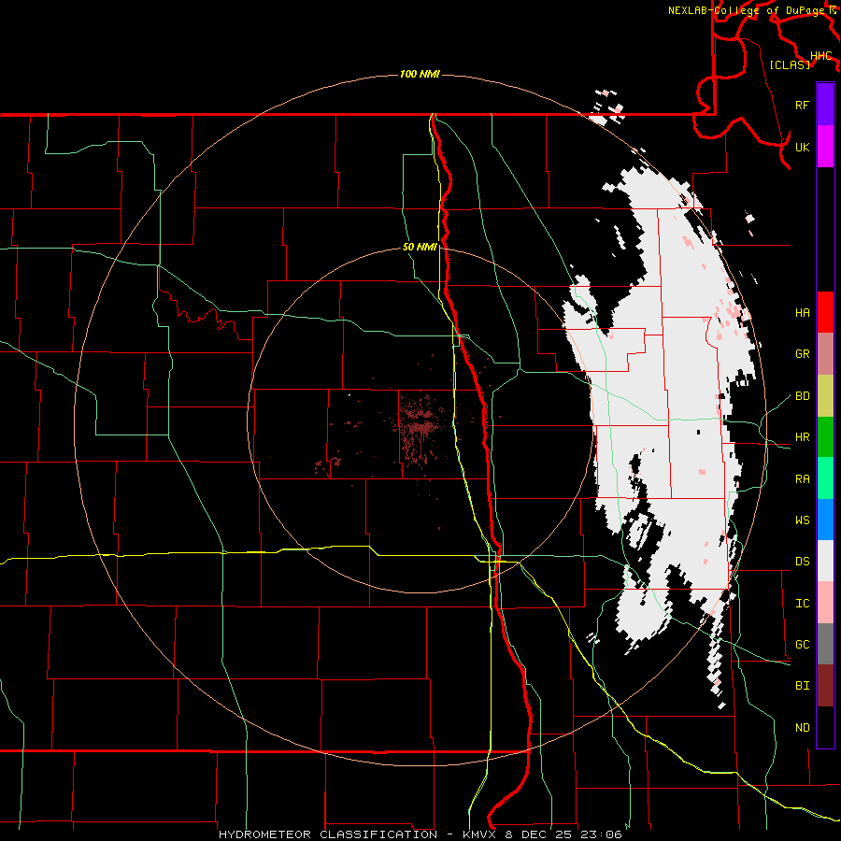841x841 pixels.
Task: Click the "[CLAS]" legend header text
Action: point(790,64)
